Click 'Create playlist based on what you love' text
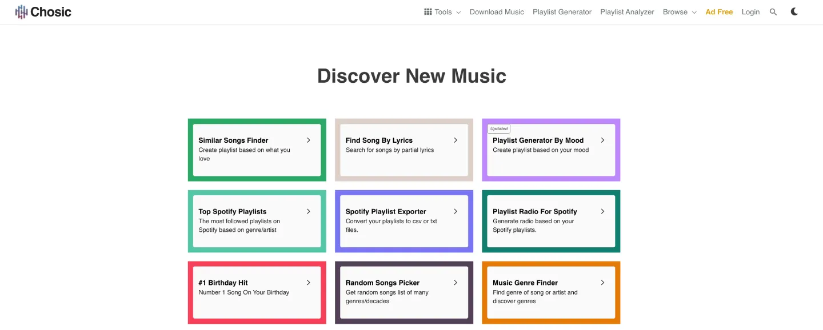823x330 pixels. [245, 154]
